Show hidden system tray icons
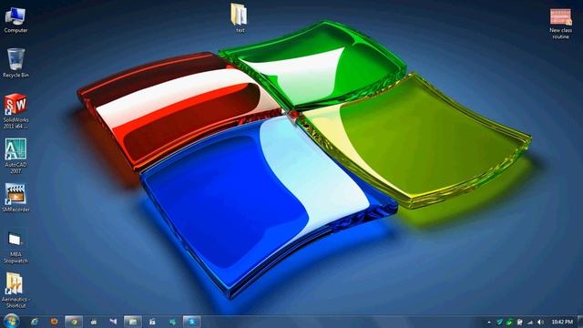The height and width of the screenshot is (328, 583). 489,323
